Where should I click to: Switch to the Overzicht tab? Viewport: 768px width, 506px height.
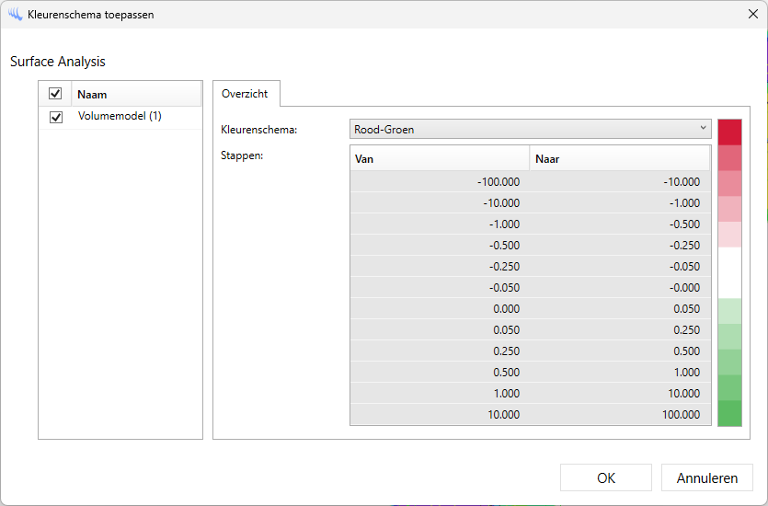tap(245, 94)
